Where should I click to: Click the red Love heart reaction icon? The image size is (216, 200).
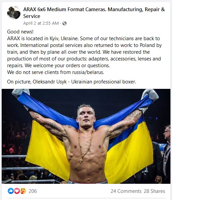coord(17,191)
